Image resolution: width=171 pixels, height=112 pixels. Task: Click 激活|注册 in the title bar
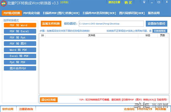click(114, 2)
